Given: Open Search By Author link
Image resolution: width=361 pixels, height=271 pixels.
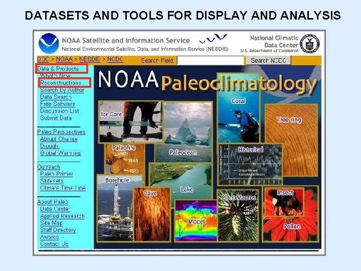Looking at the screenshot, I should [x=62, y=90].
